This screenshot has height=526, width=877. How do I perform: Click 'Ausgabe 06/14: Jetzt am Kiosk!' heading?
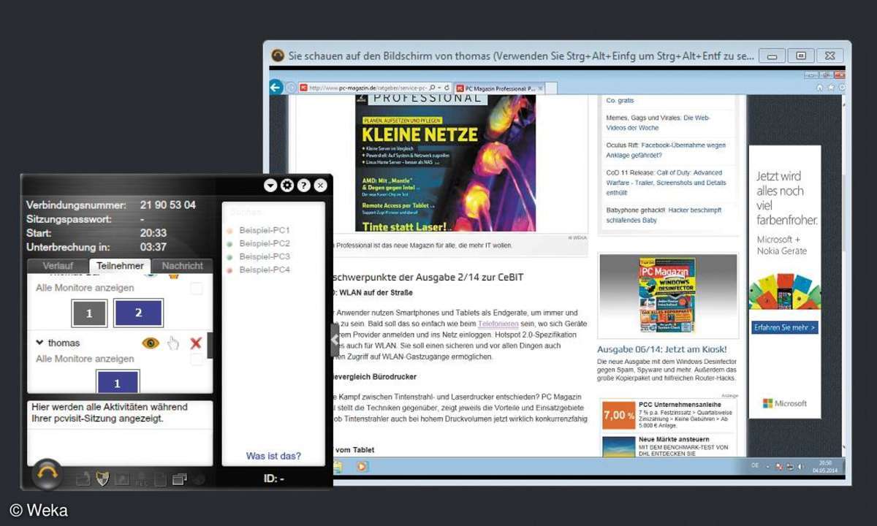coord(664,350)
